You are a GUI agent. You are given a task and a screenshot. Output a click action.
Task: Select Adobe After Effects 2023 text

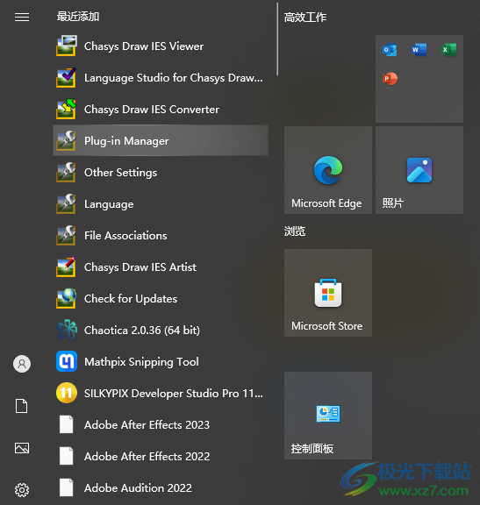pyautogui.click(x=147, y=425)
